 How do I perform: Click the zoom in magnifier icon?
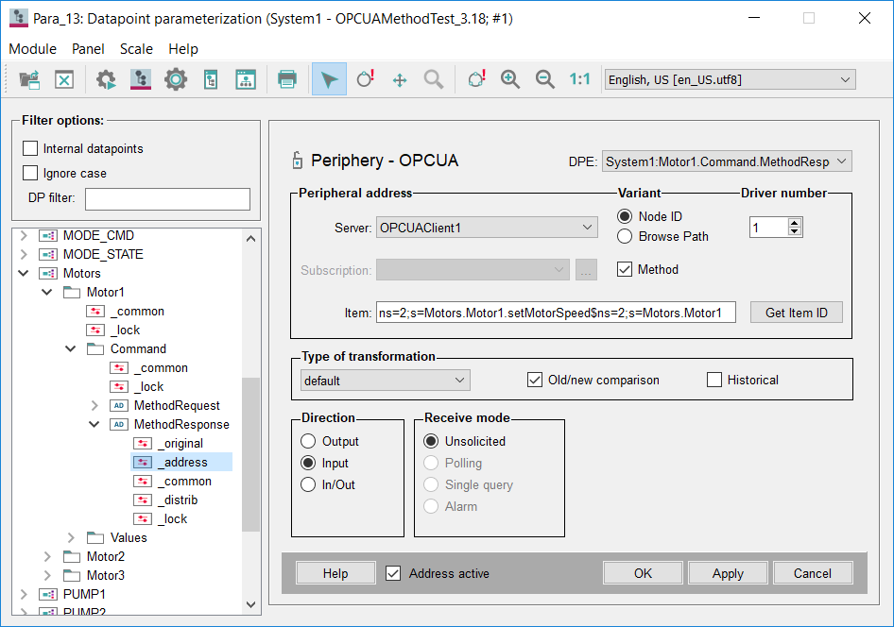(x=510, y=79)
